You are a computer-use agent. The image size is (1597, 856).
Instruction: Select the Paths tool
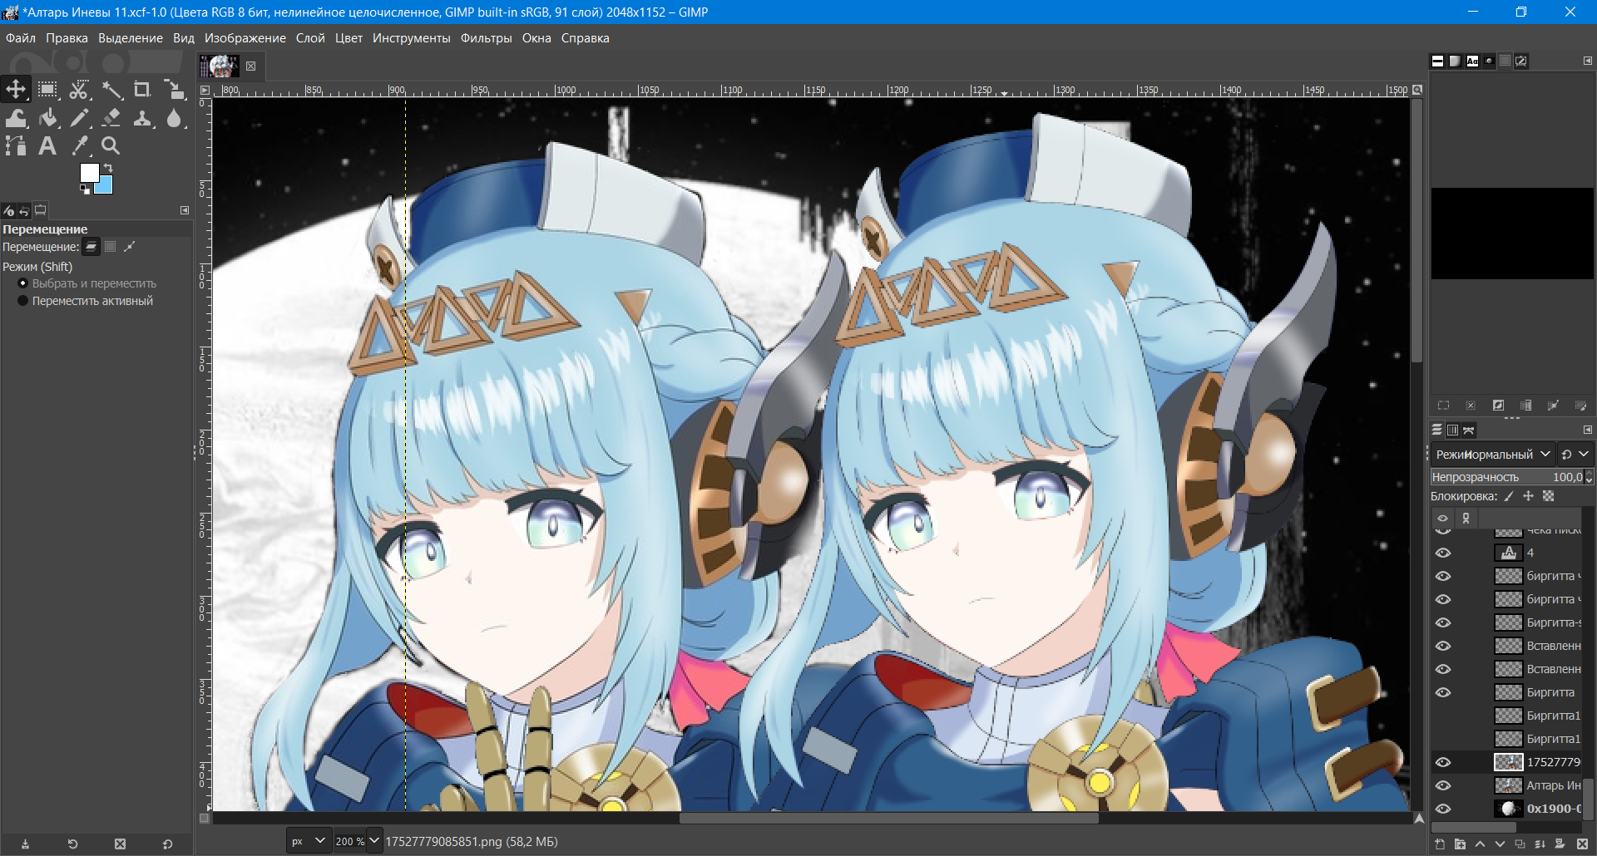tap(16, 146)
